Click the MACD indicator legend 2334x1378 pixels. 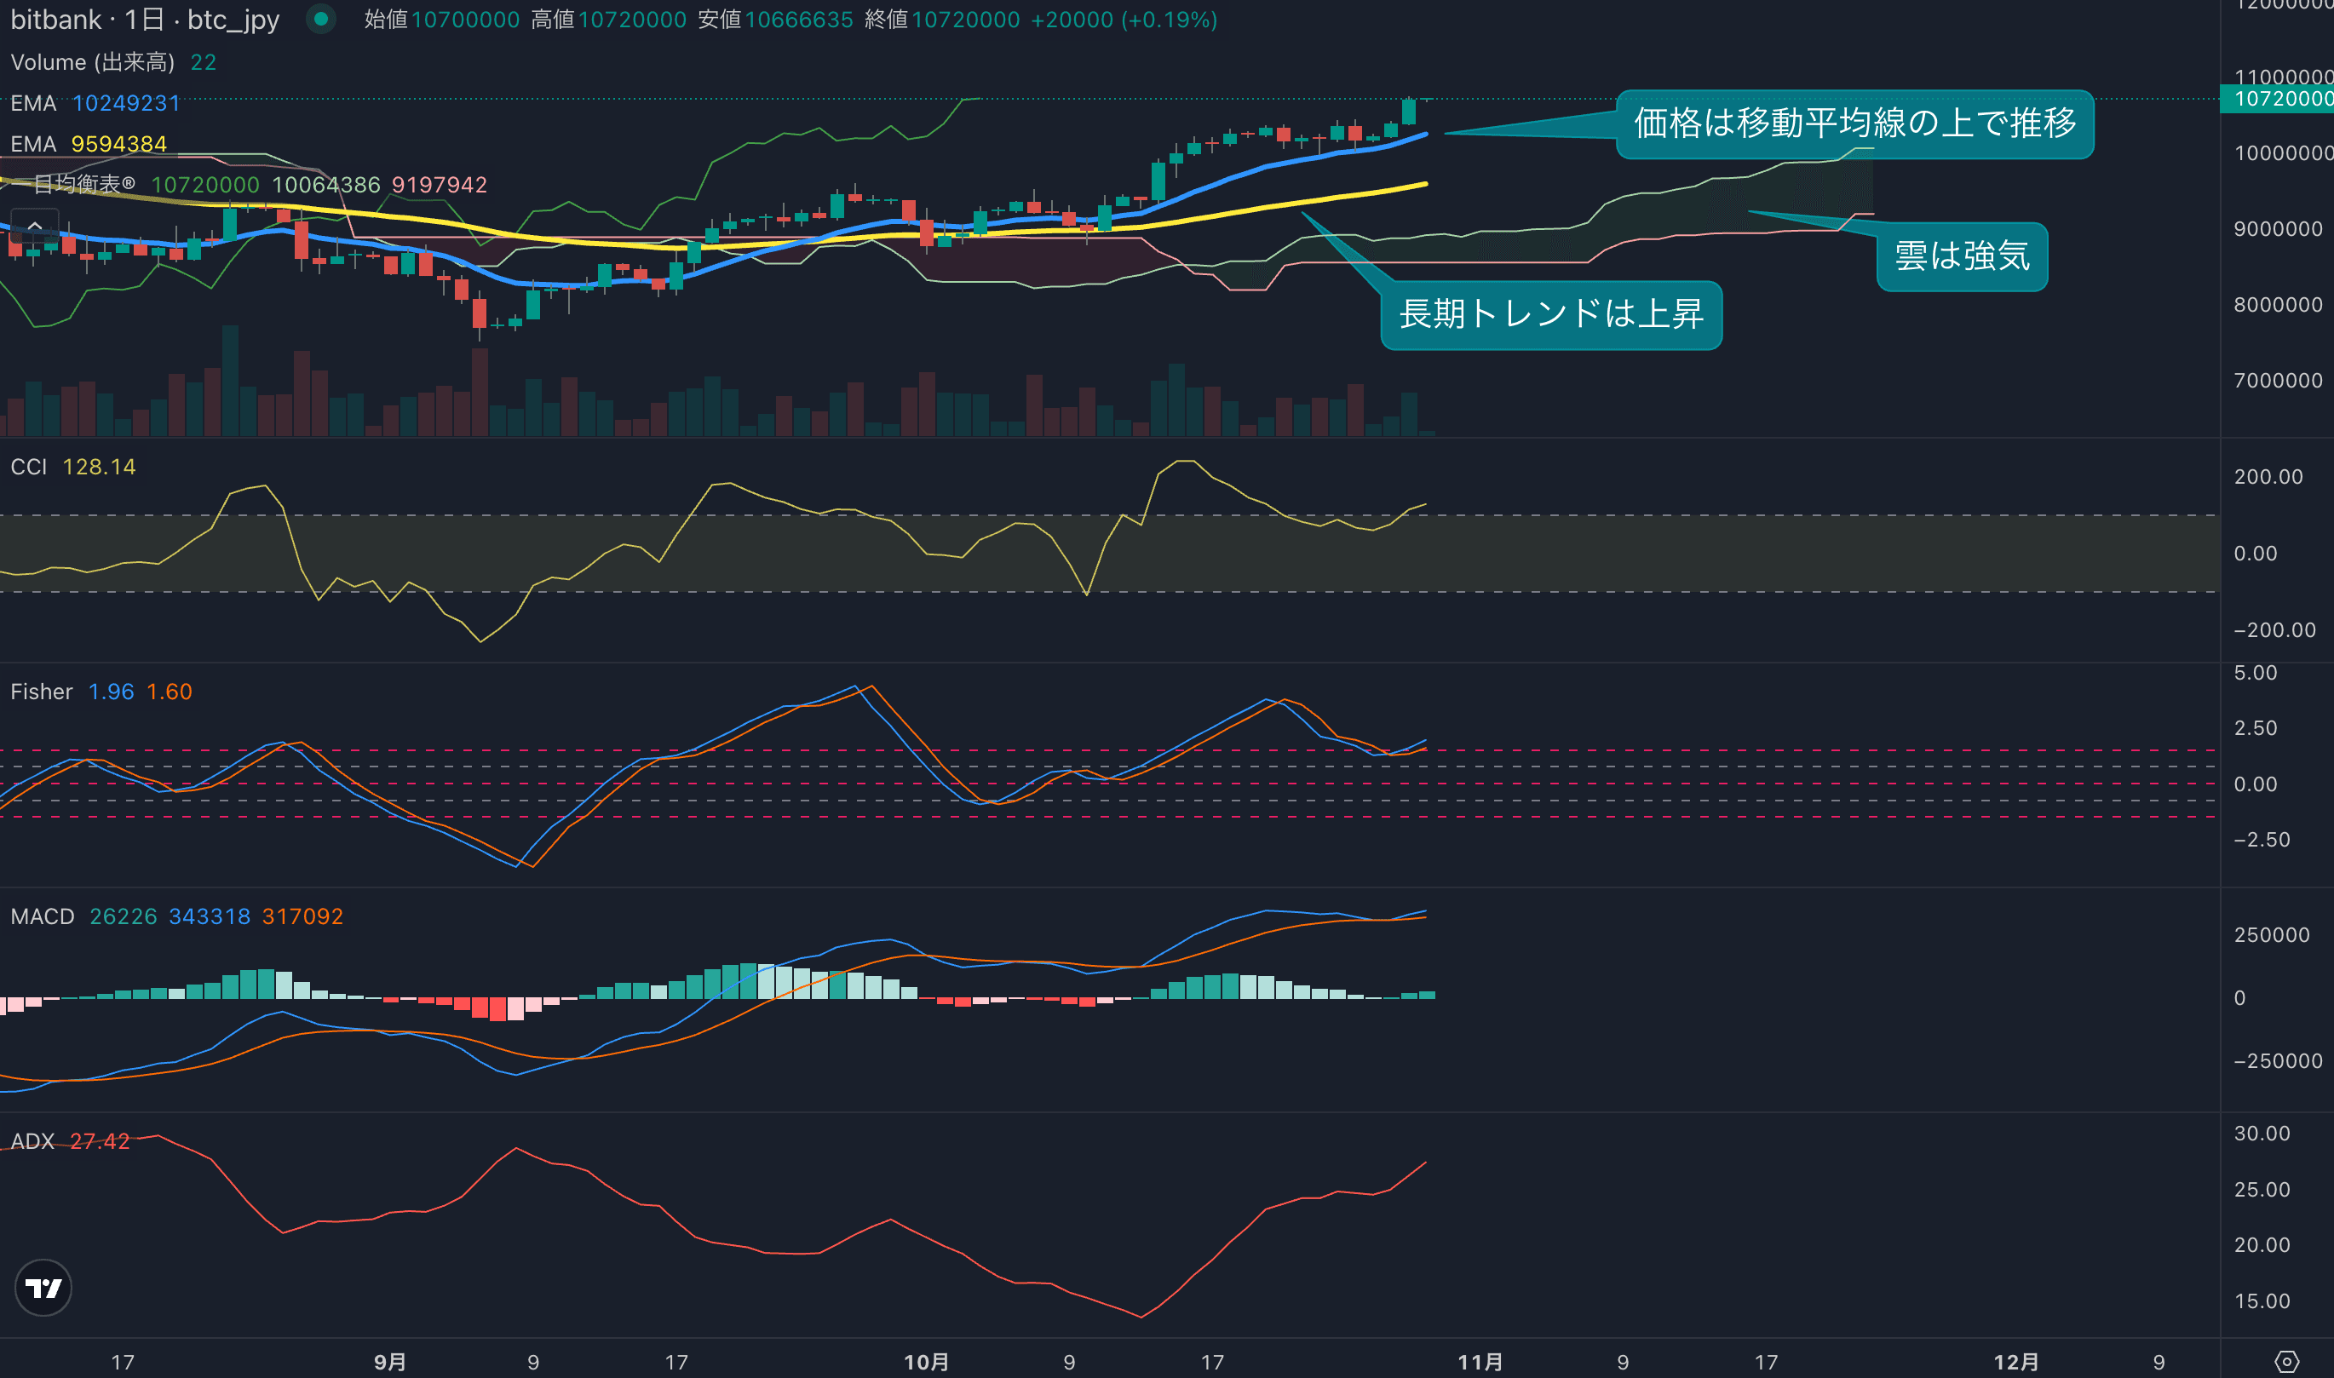pos(43,916)
